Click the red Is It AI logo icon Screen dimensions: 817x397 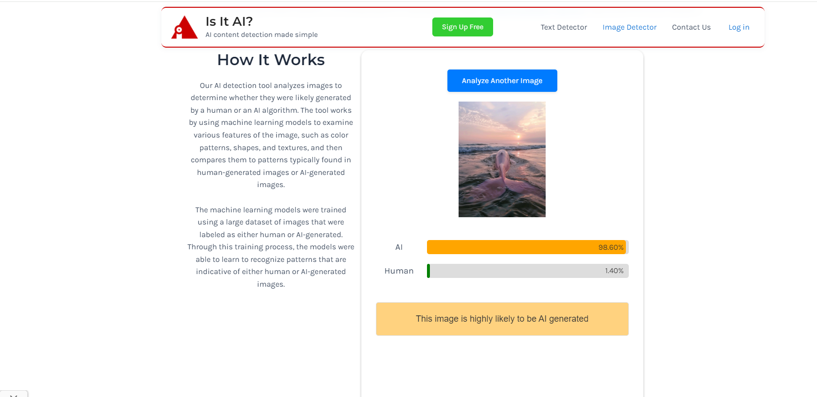(x=184, y=27)
